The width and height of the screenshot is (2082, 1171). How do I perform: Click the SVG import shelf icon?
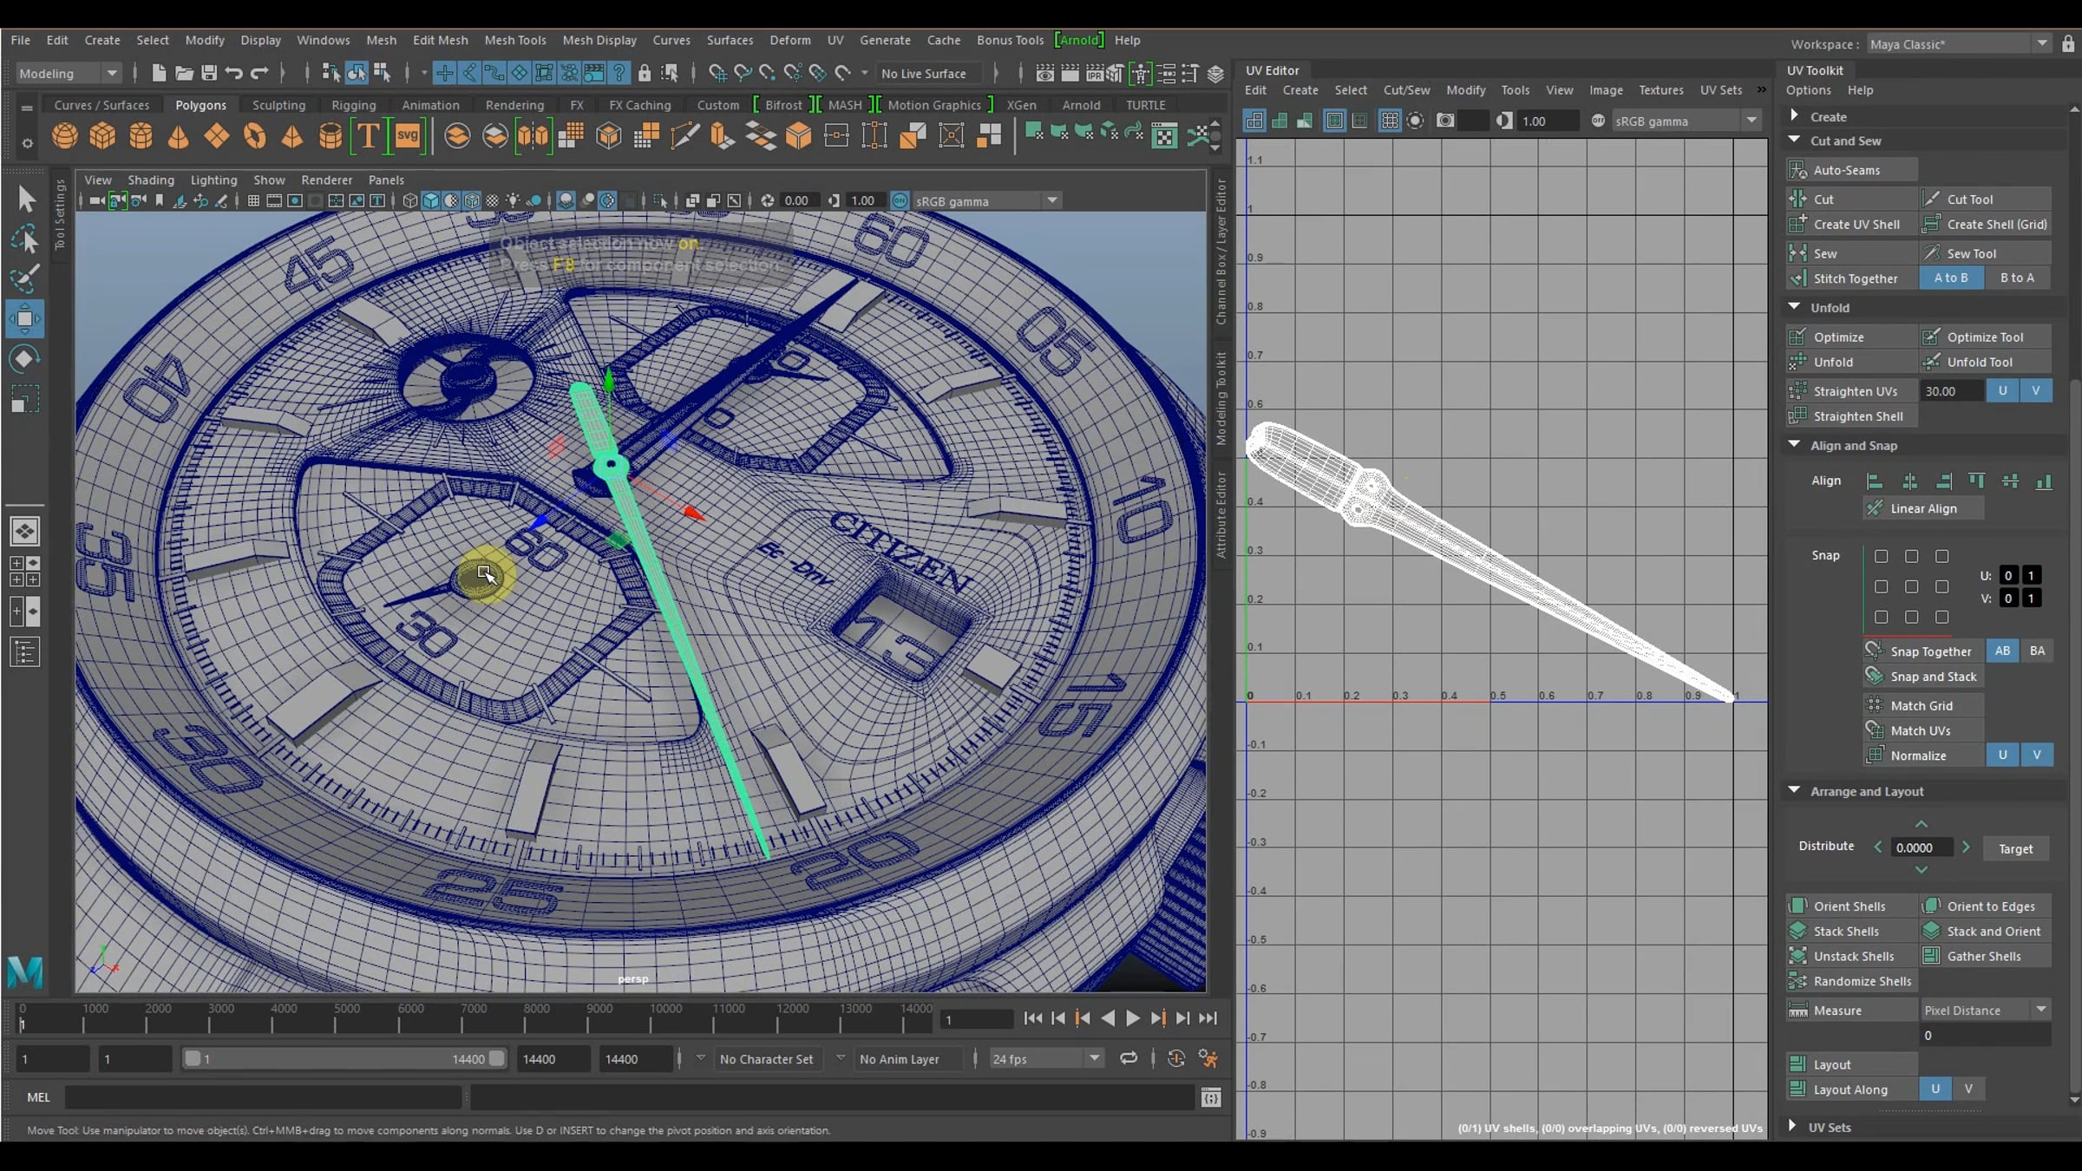click(x=407, y=136)
